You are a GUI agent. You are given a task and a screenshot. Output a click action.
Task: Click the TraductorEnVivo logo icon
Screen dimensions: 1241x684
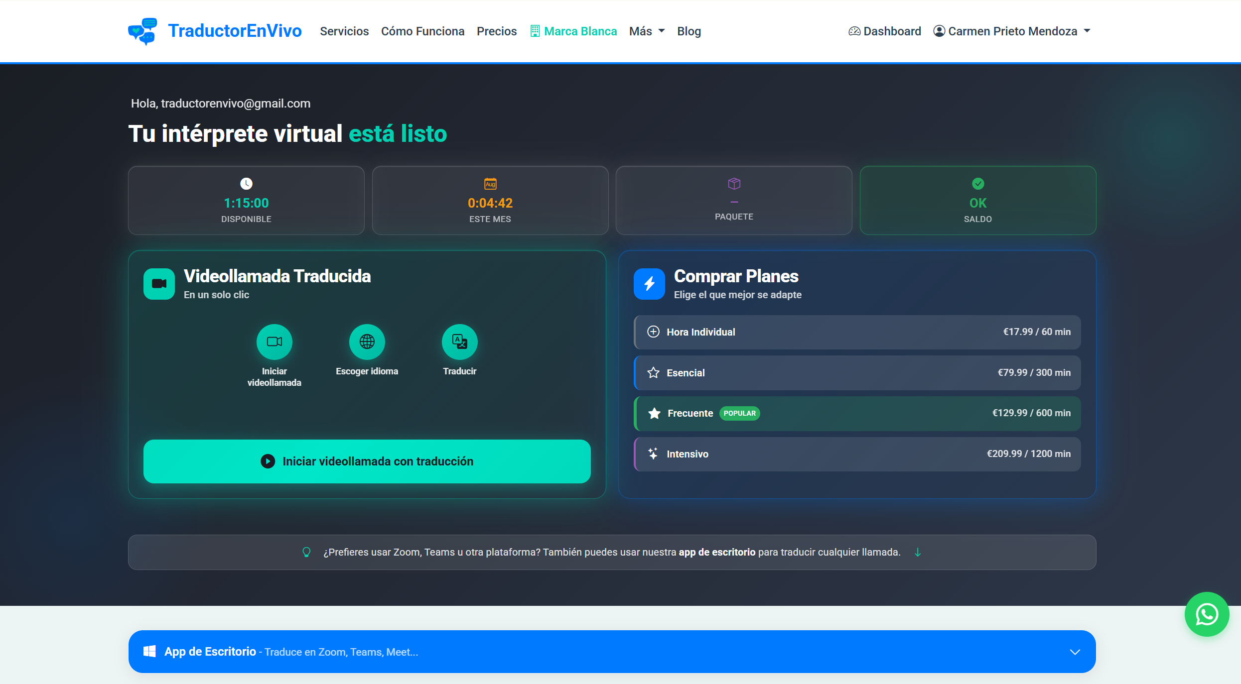click(142, 31)
